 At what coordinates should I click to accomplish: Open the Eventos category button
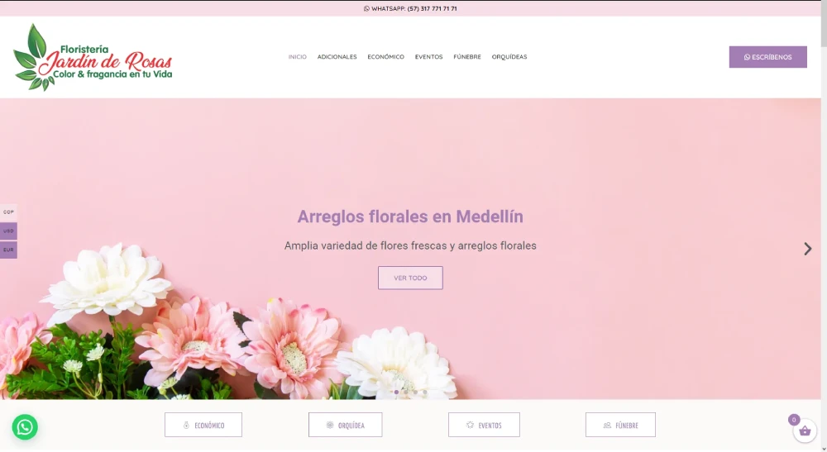[x=484, y=425]
